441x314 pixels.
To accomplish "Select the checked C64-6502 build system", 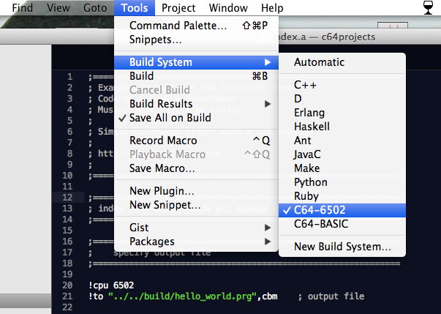I will [342, 210].
